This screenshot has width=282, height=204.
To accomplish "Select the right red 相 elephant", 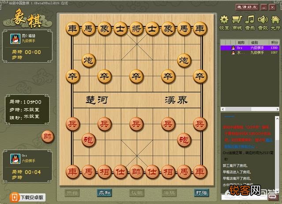I will (x=168, y=172).
